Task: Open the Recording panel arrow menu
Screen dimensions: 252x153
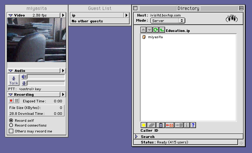Action: [63, 95]
